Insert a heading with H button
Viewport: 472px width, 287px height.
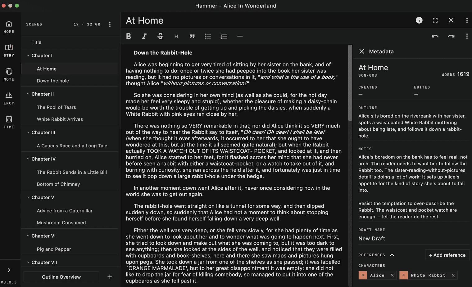point(176,36)
